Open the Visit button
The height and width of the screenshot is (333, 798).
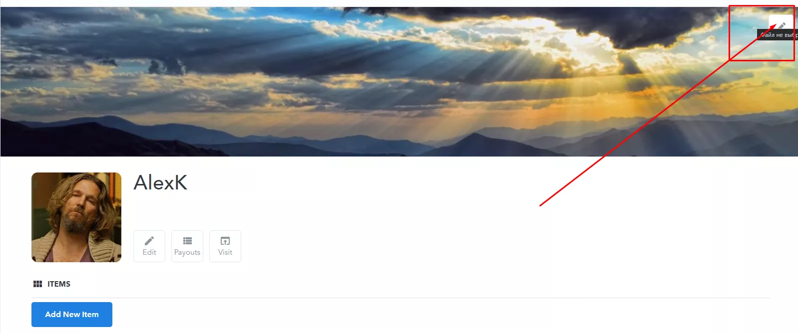pyautogui.click(x=225, y=246)
